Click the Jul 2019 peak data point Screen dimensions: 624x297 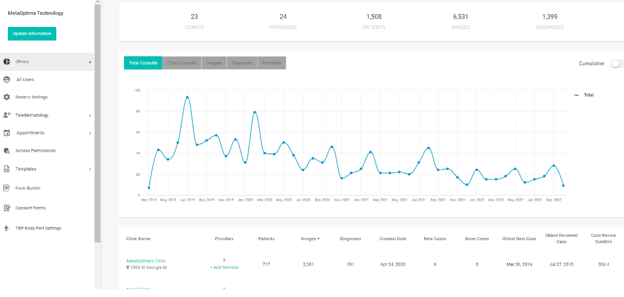pos(187,97)
